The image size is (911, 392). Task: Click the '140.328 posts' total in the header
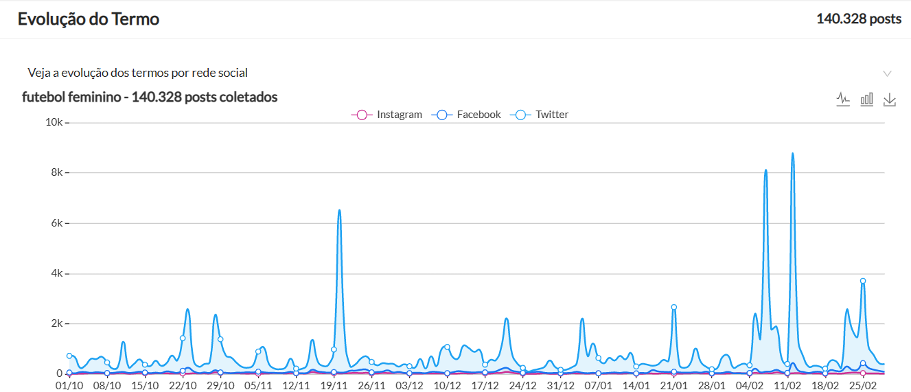pyautogui.click(x=858, y=19)
